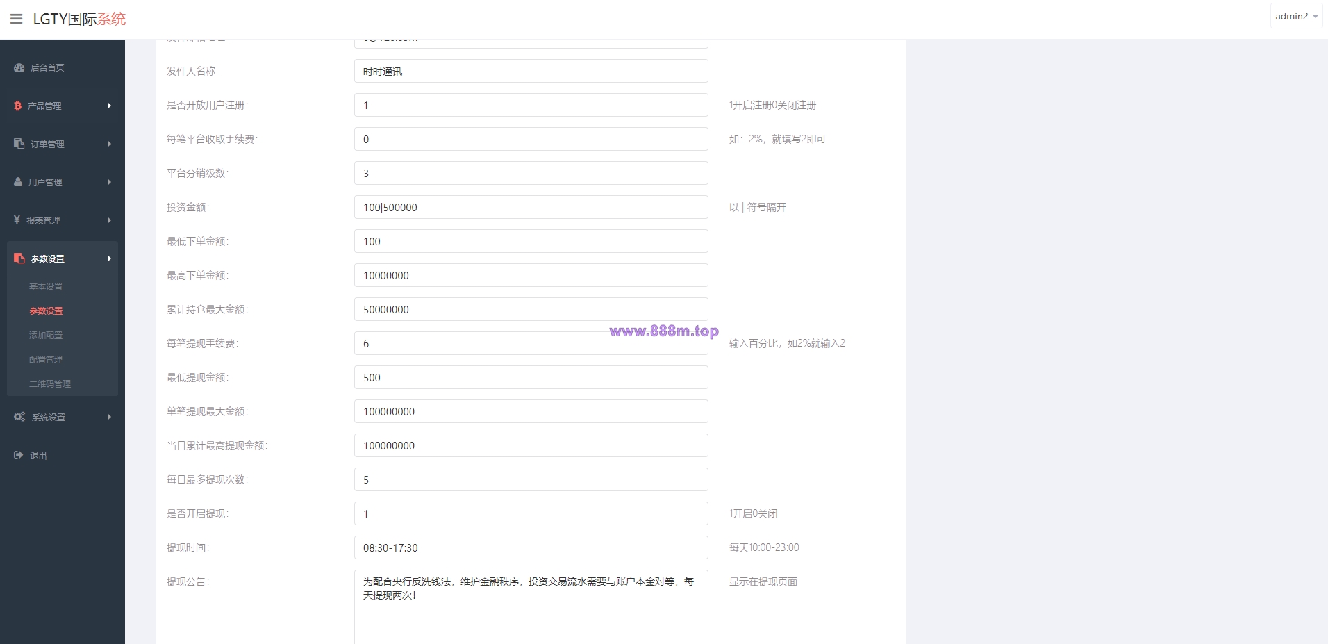
Task: Open 配置管理 submenu item
Action: coord(46,359)
